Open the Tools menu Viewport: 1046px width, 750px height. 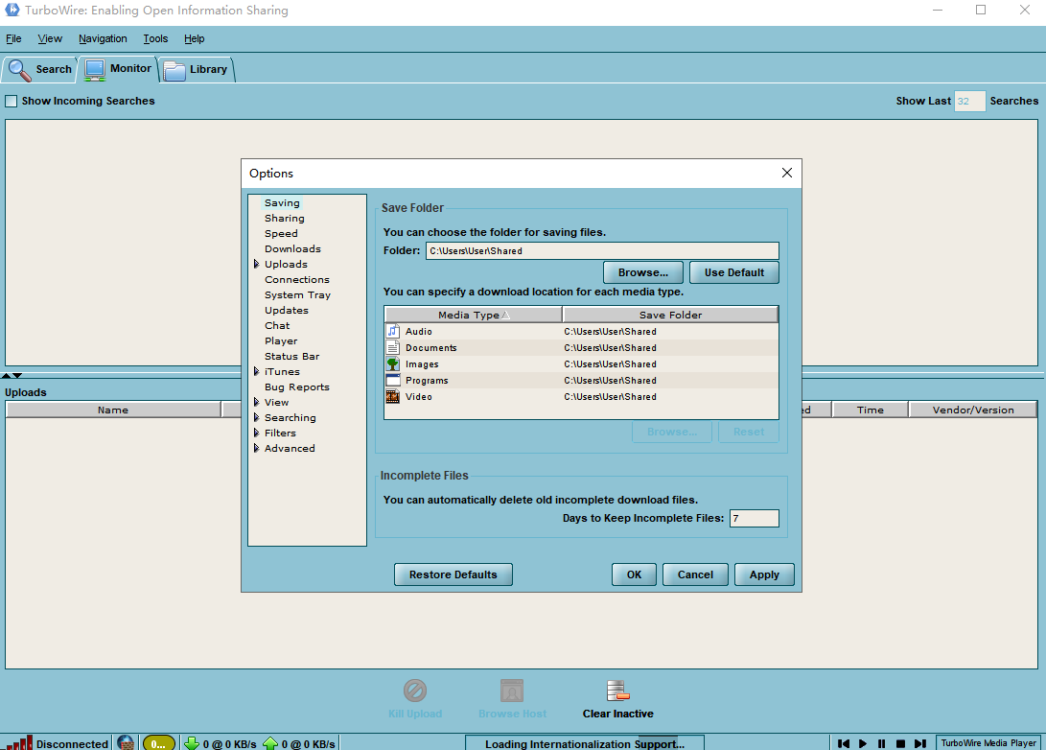155,39
